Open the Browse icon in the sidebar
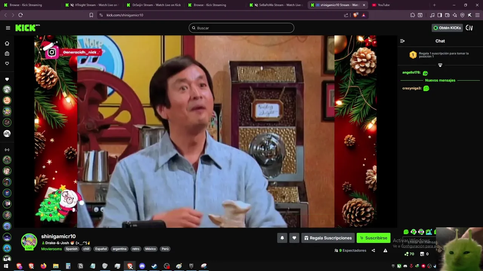The width and height of the screenshot is (483, 271). 7,53
